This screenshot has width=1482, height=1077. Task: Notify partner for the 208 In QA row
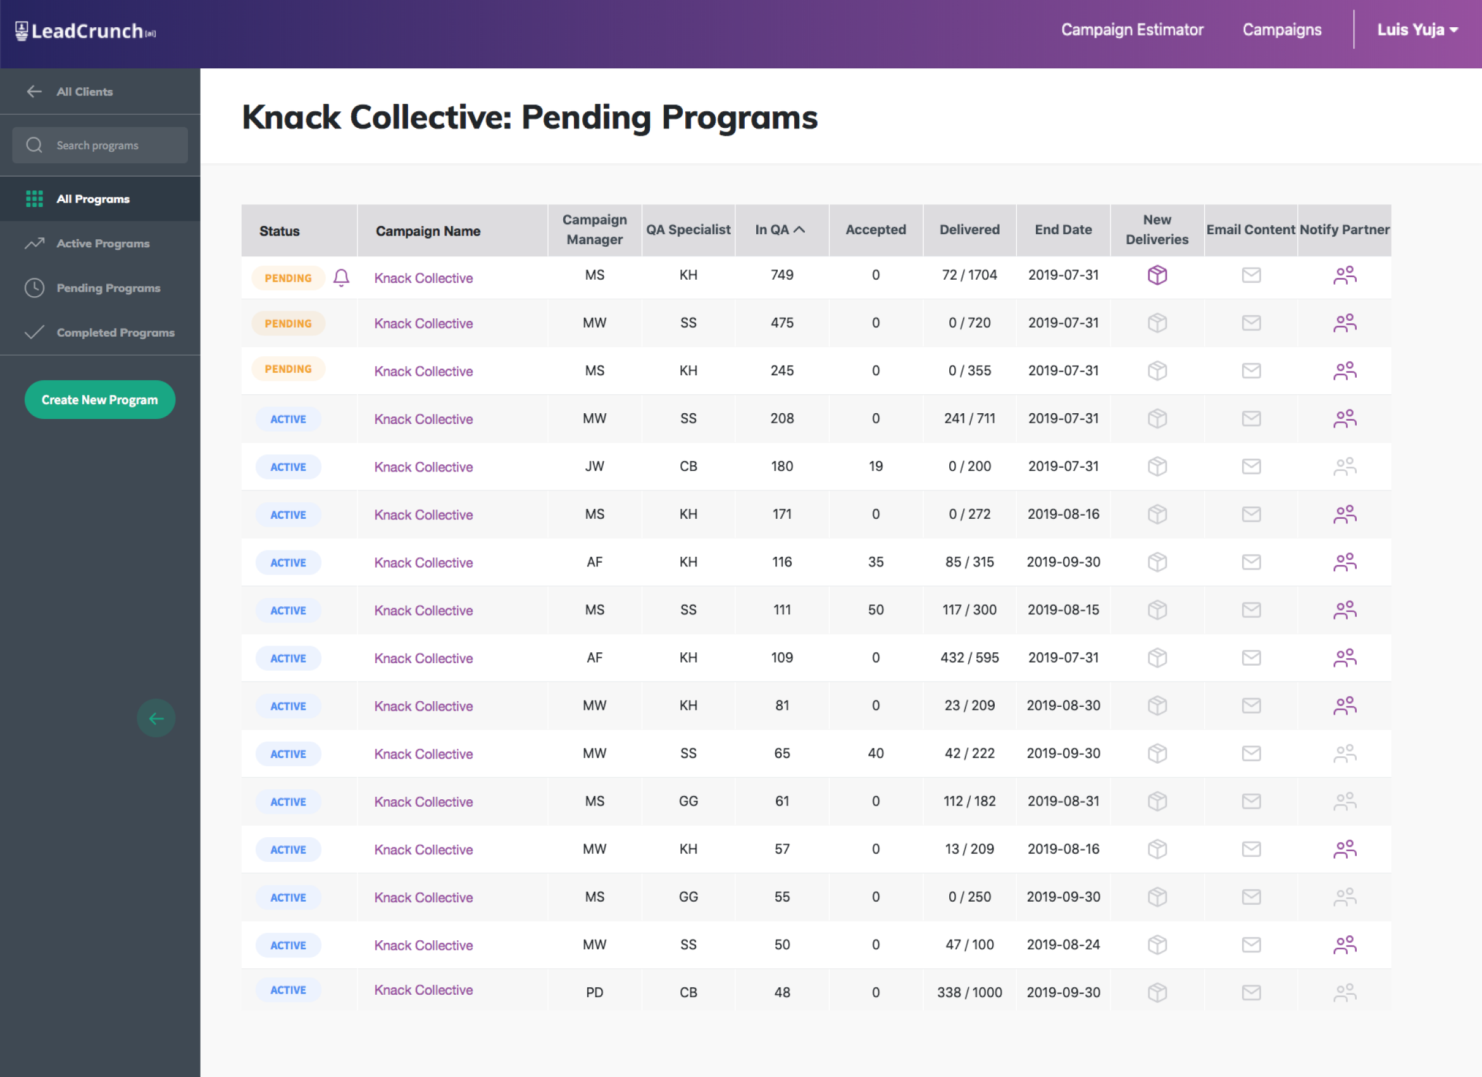point(1344,418)
